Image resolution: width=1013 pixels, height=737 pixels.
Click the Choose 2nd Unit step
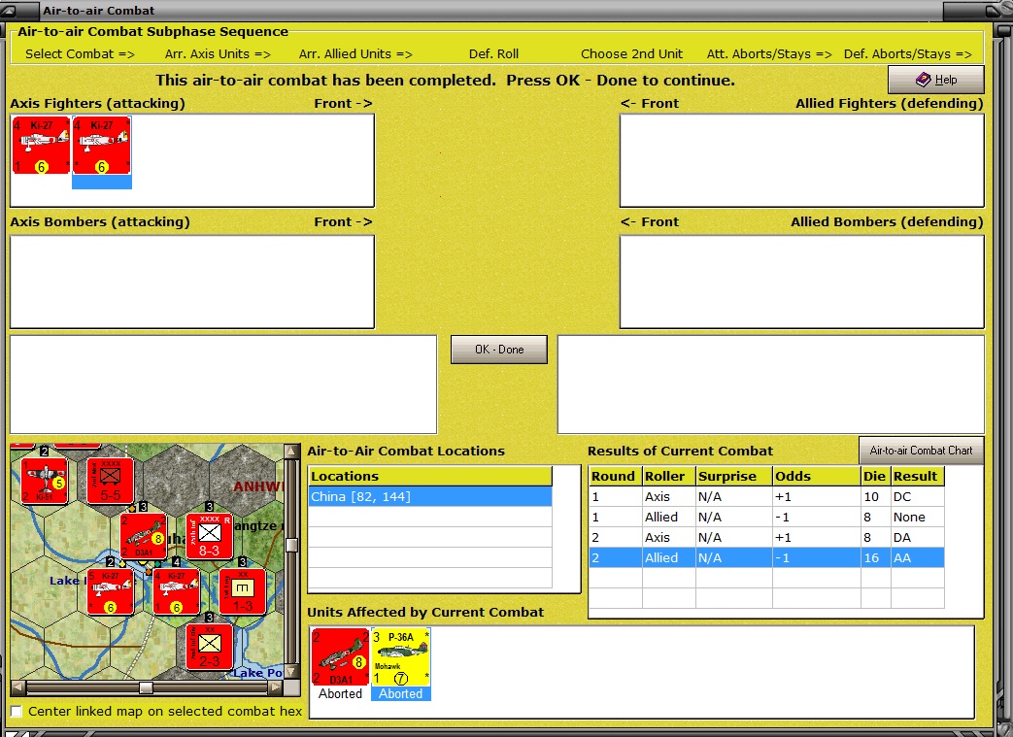631,54
